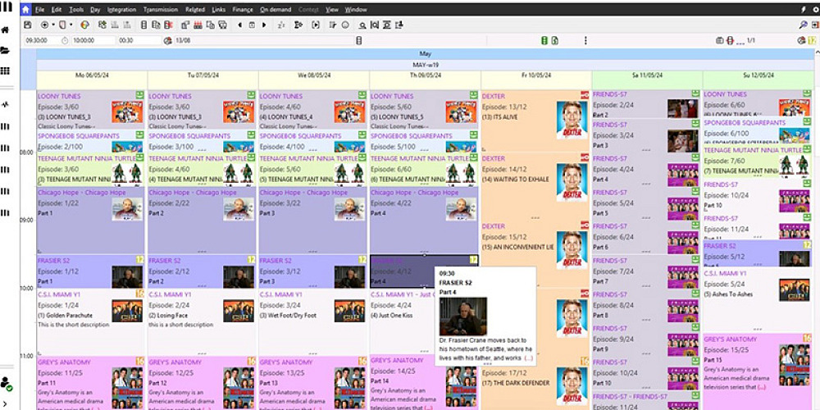Click the next period arrow

pyautogui.click(x=264, y=25)
